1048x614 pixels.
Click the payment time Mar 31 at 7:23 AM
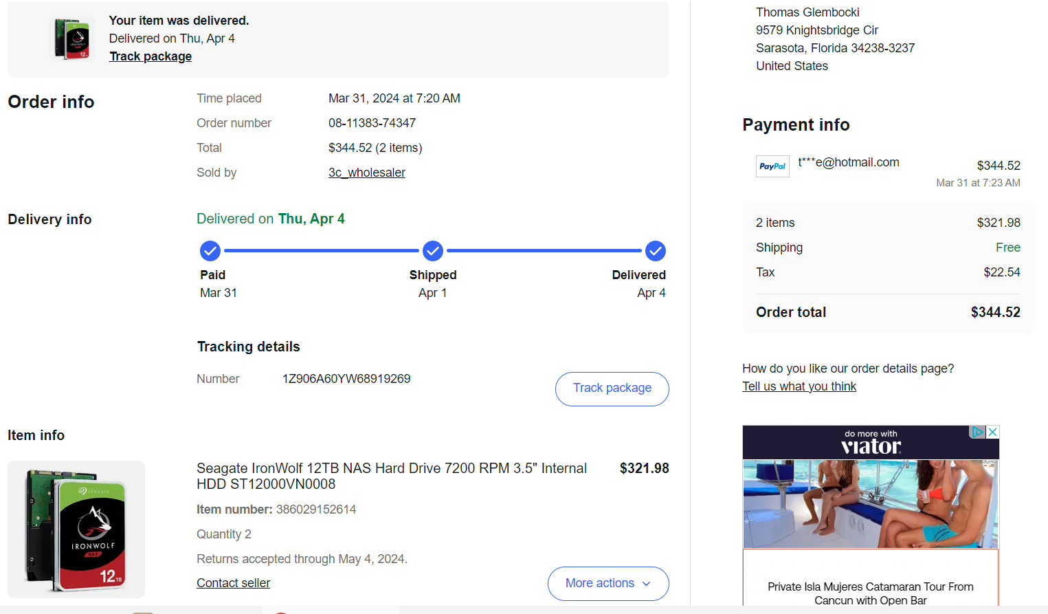pyautogui.click(x=978, y=183)
